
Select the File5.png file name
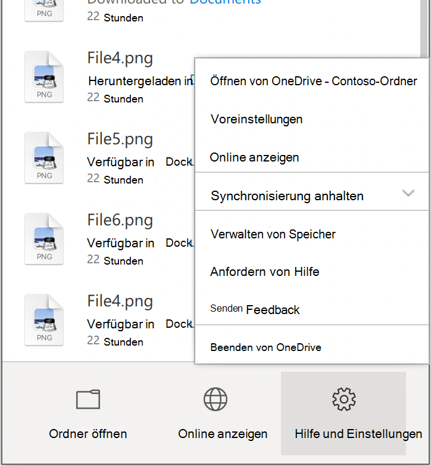click(120, 139)
